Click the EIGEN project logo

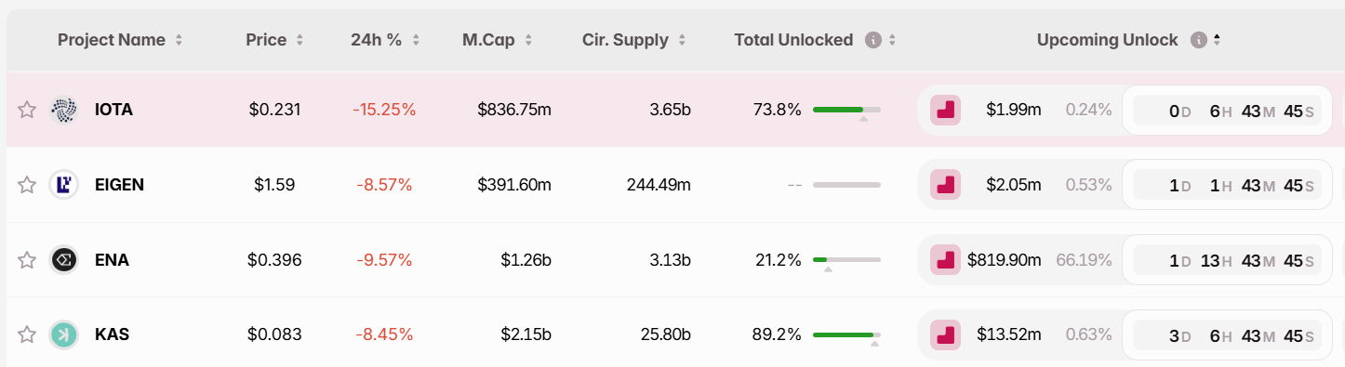coord(64,185)
